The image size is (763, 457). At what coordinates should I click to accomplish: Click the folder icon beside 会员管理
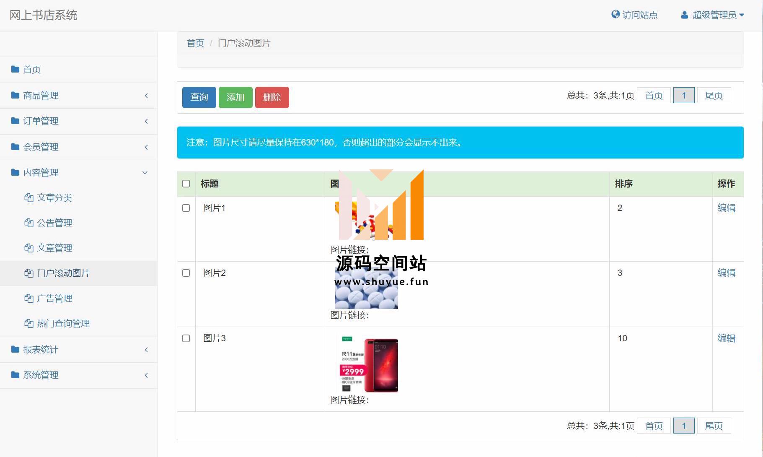click(x=15, y=147)
